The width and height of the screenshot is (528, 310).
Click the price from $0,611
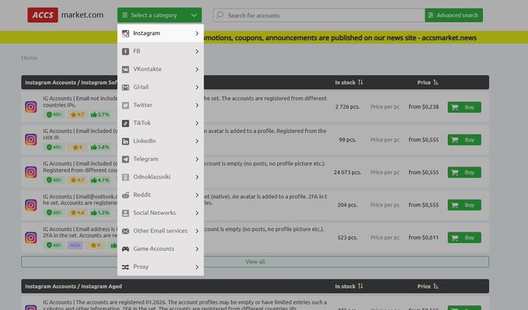[x=424, y=238]
